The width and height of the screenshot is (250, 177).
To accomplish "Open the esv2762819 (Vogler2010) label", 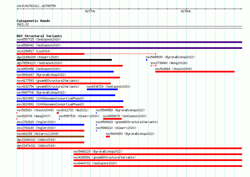I will [x=36, y=122].
